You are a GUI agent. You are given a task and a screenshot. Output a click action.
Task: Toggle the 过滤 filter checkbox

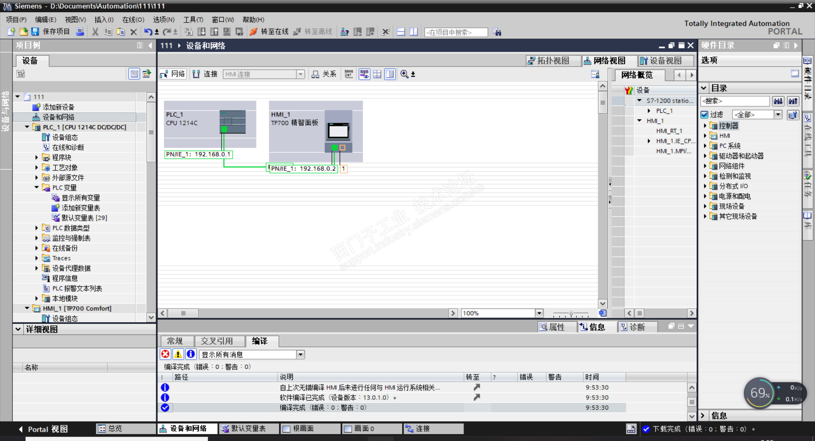pos(705,115)
